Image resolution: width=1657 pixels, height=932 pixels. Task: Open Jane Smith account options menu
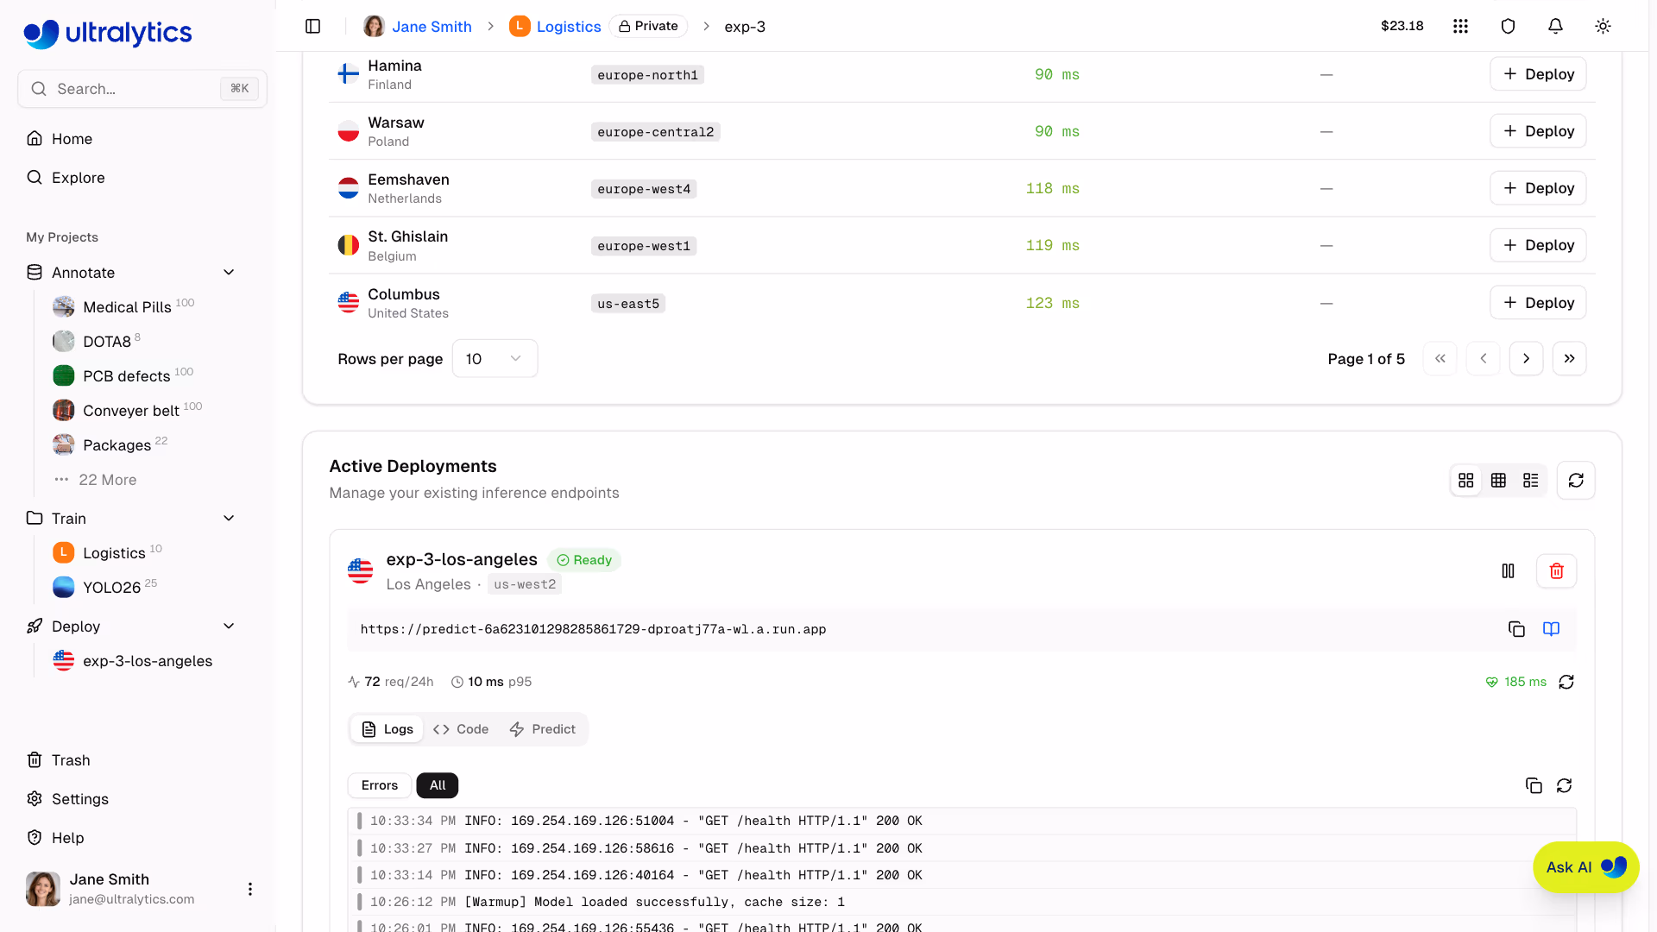coord(249,889)
